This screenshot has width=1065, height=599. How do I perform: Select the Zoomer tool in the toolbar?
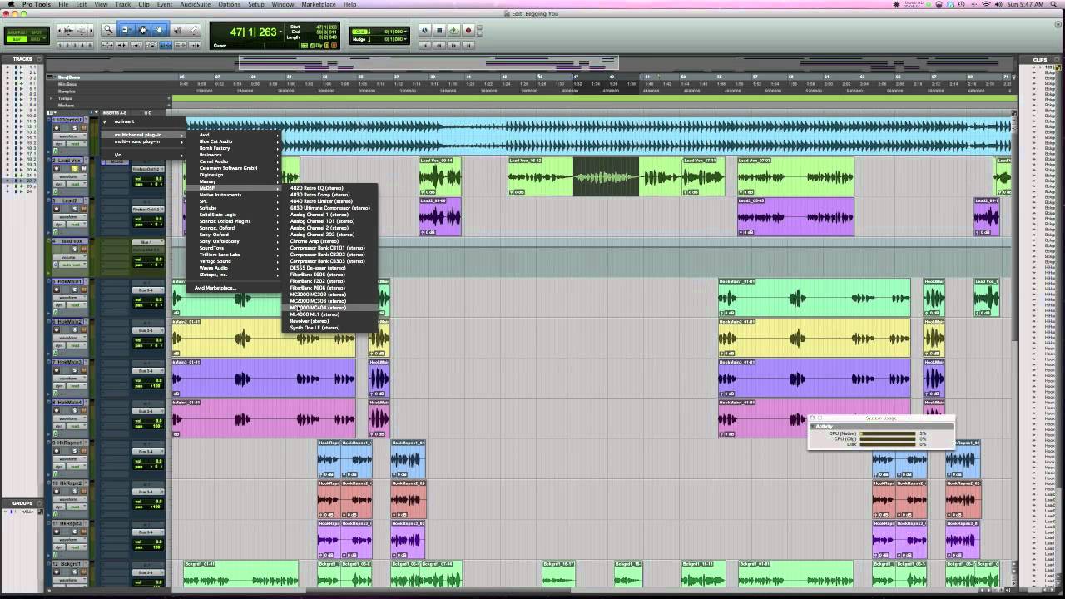click(x=108, y=30)
